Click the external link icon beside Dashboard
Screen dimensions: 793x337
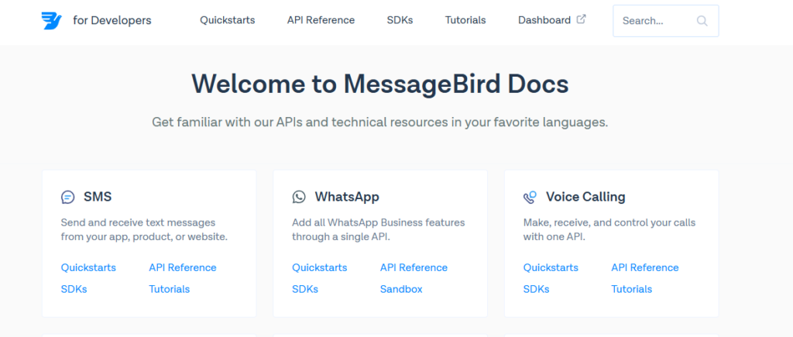(582, 19)
